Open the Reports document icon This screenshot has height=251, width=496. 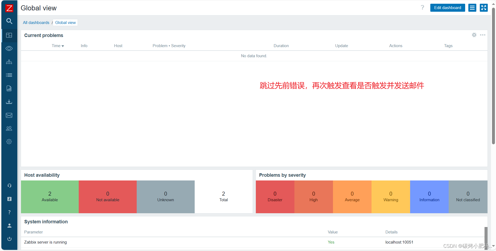click(x=9, y=88)
